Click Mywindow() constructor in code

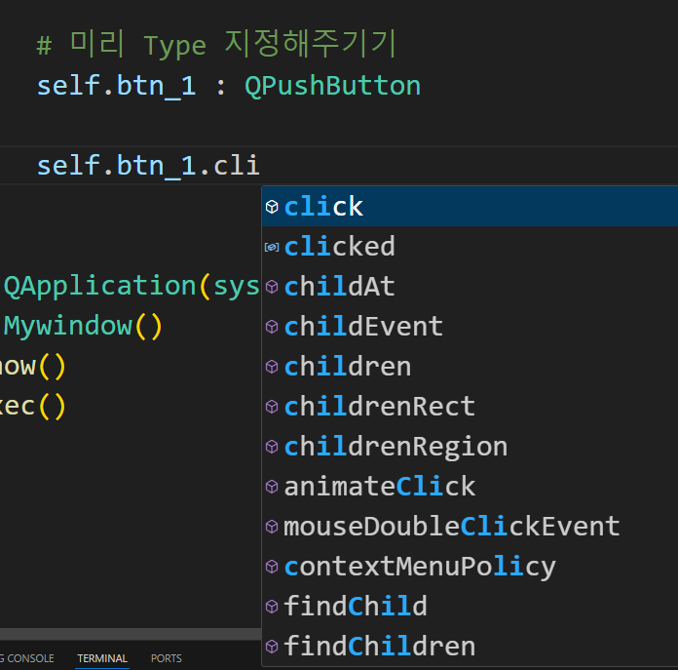tap(83, 326)
